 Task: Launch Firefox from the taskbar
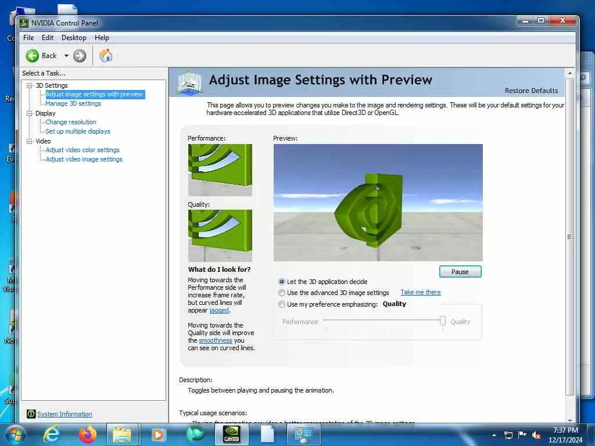coord(88,434)
